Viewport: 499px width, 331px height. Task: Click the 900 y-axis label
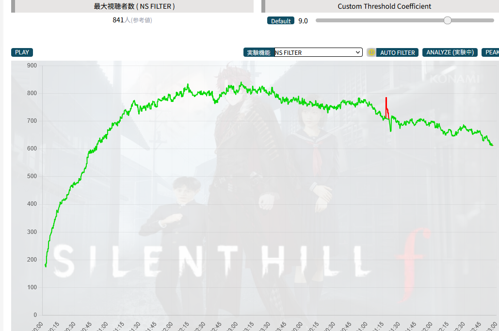(x=32, y=66)
